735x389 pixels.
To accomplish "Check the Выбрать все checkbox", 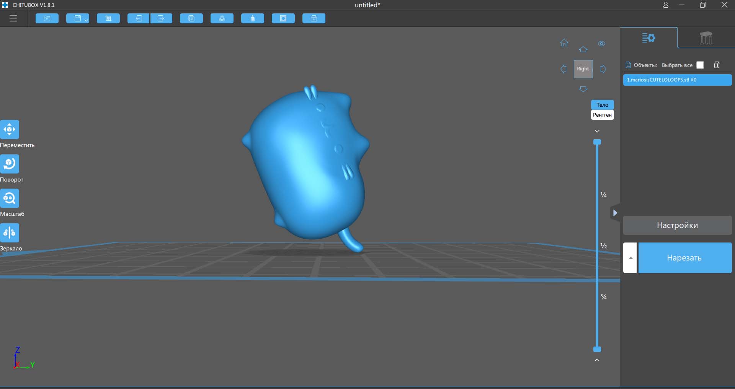I will [x=700, y=65].
